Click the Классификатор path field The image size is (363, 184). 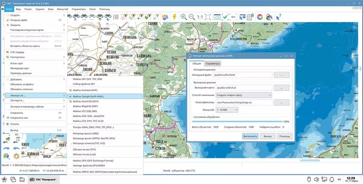244,102
